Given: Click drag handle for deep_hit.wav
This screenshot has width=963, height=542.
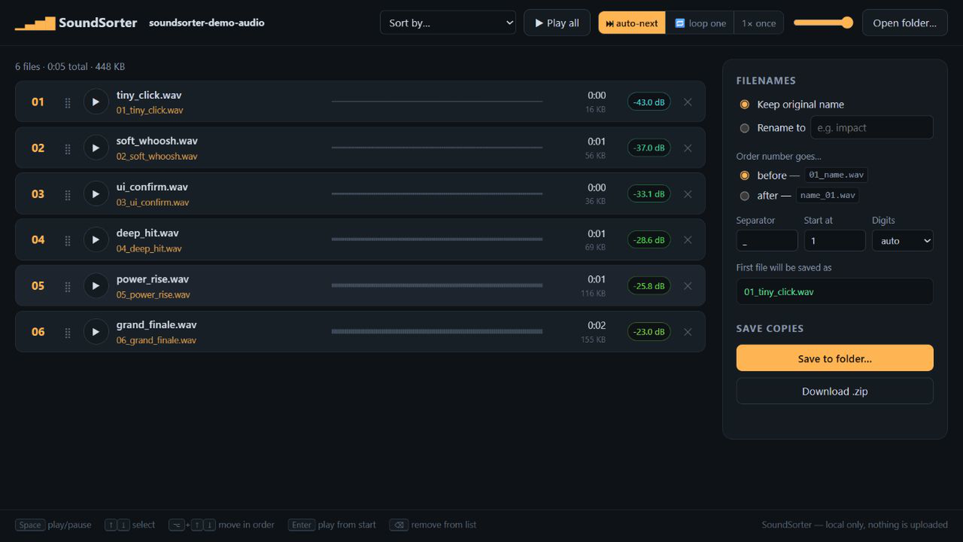Looking at the screenshot, I should [67, 240].
